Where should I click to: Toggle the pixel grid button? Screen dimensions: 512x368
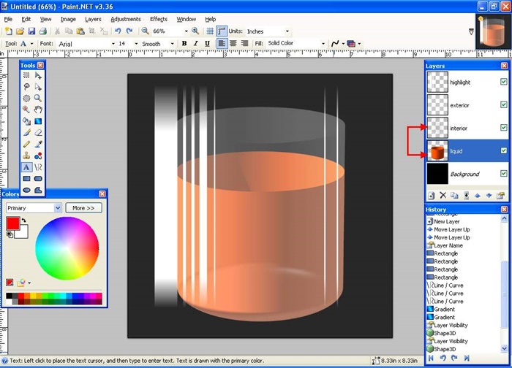click(210, 31)
